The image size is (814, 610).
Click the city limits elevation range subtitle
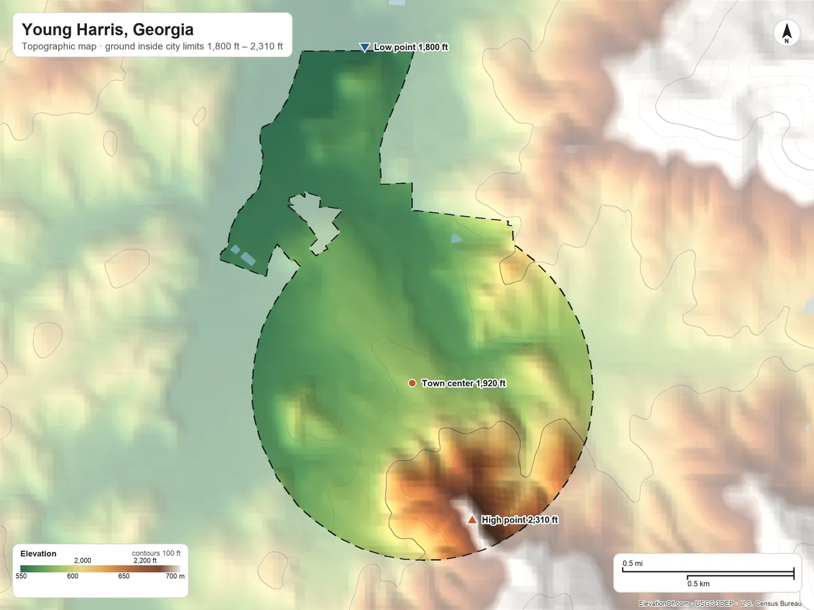click(153, 48)
